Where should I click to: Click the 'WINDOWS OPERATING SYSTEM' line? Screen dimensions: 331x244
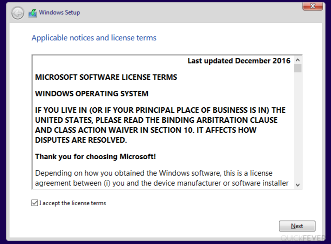pos(91,93)
